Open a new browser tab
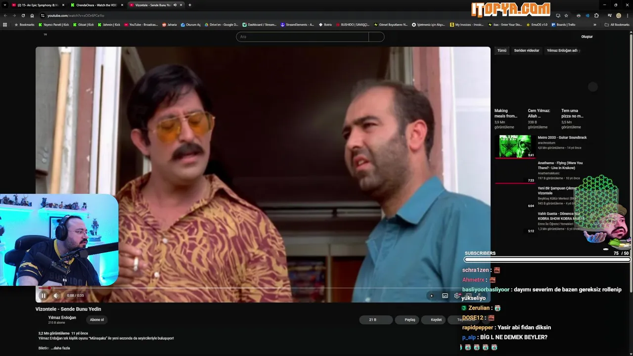633x356 pixels. pyautogui.click(x=190, y=5)
